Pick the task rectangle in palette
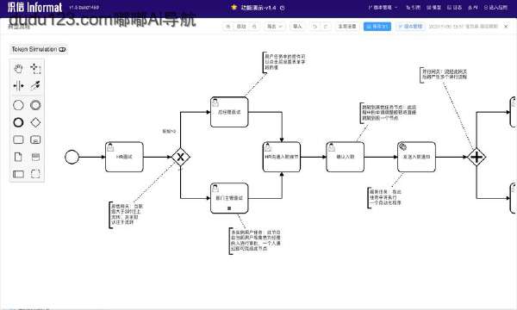 pyautogui.click(x=18, y=139)
